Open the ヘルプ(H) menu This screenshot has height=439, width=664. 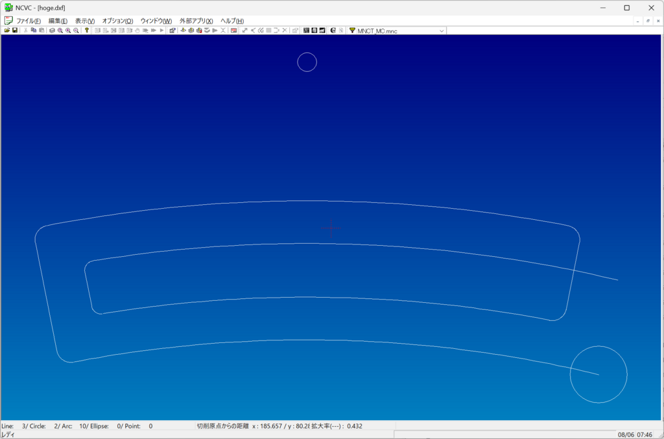[x=232, y=21]
